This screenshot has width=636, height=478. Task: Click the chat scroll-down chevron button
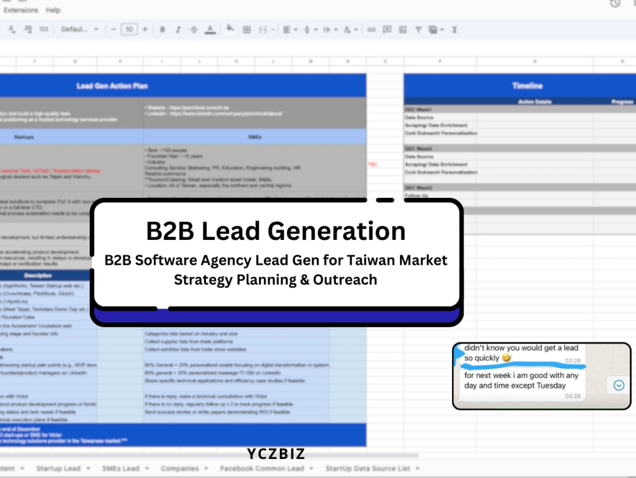click(619, 385)
